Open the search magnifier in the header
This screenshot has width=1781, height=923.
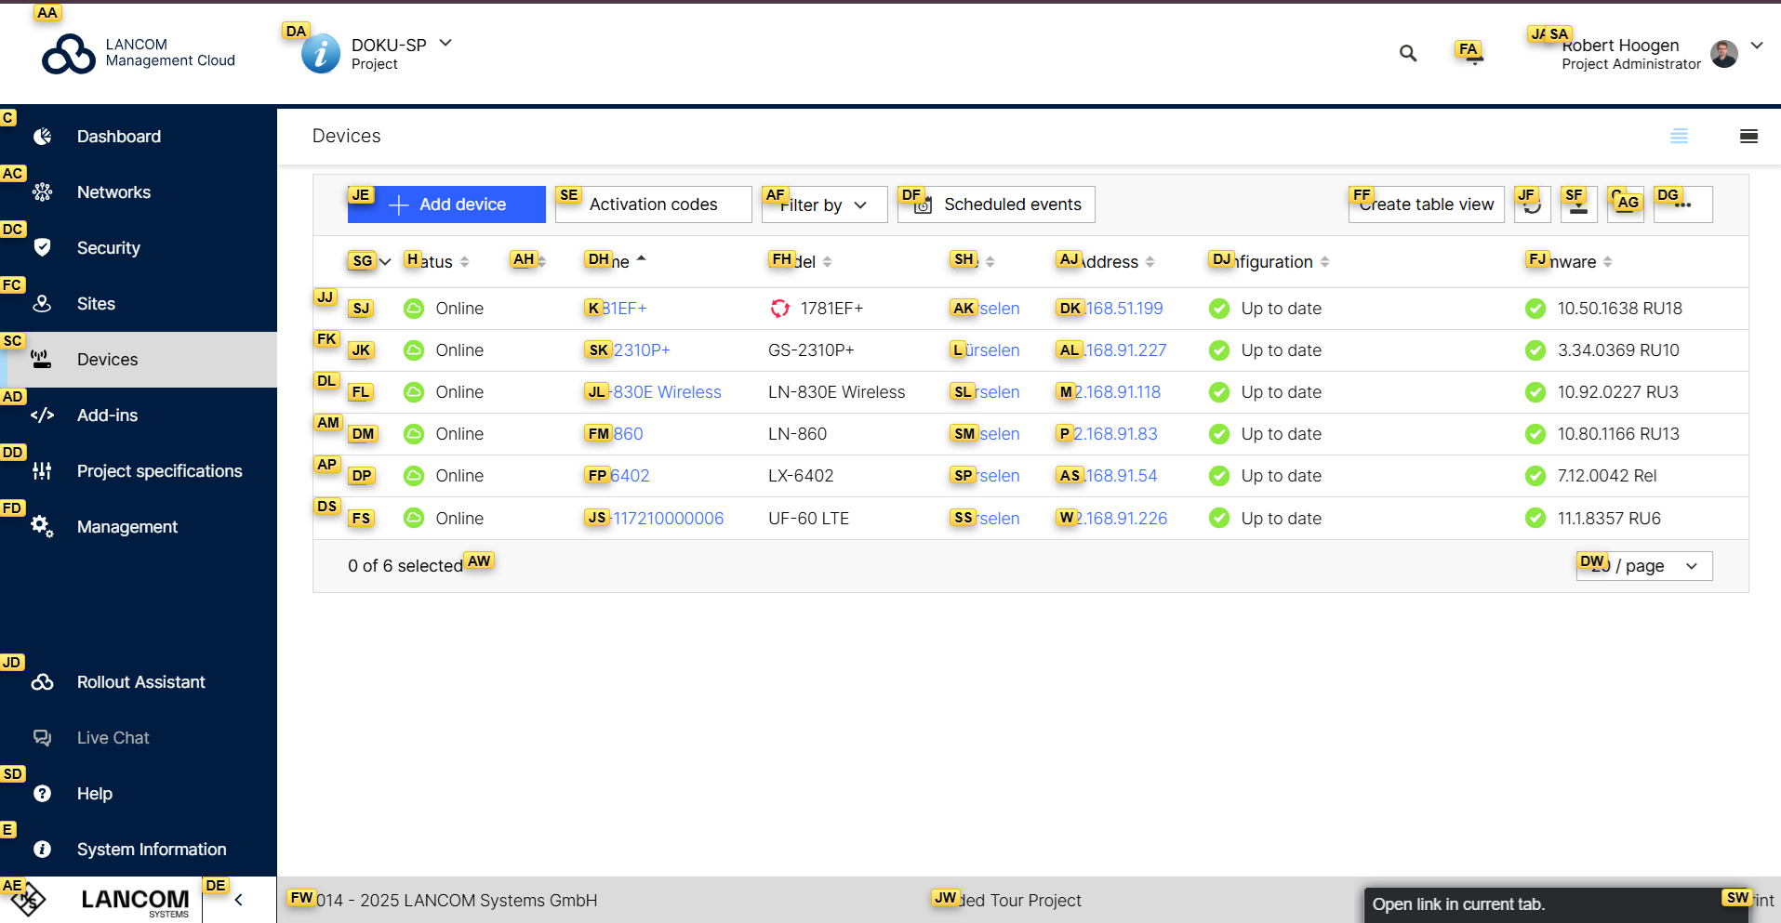(1408, 54)
